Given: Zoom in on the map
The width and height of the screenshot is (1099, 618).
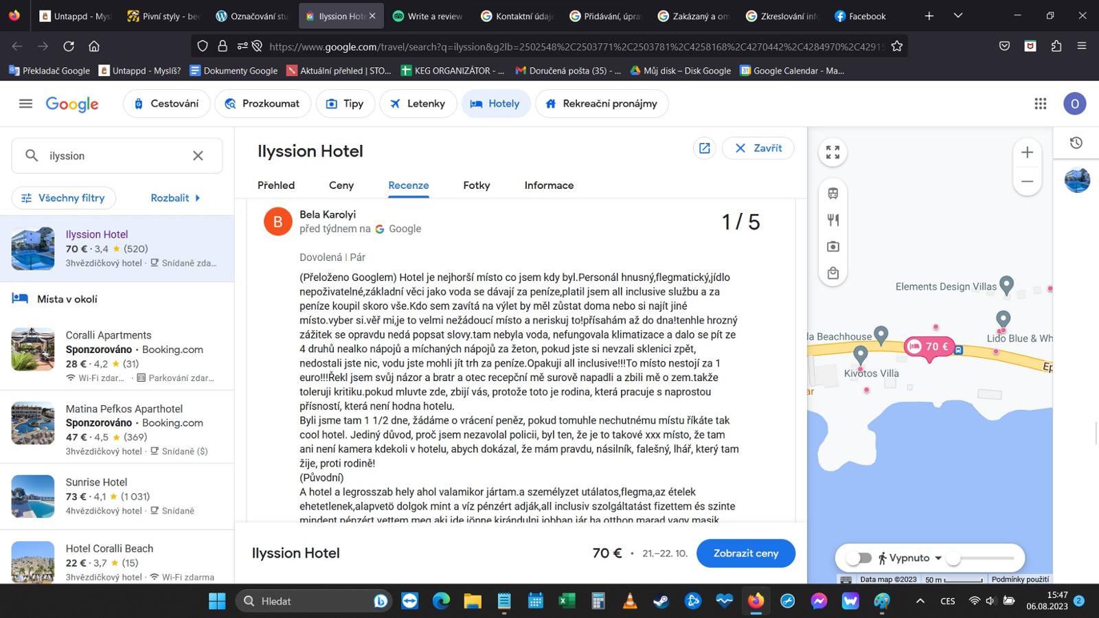Looking at the screenshot, I should pyautogui.click(x=1027, y=152).
